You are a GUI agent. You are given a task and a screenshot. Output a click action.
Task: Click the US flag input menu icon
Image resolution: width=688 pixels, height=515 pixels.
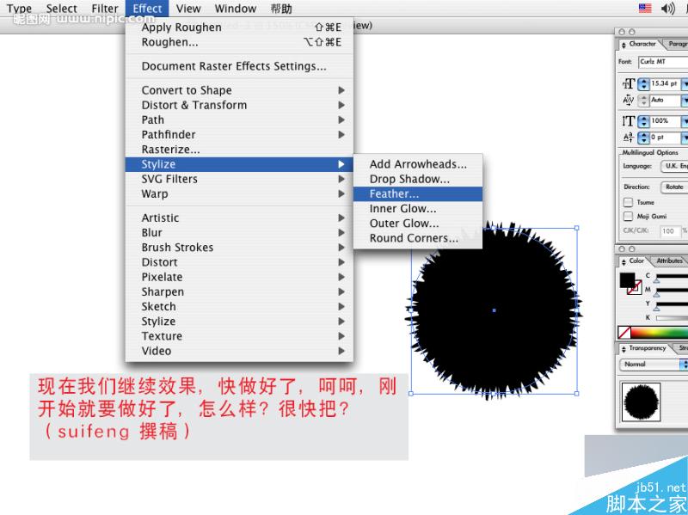click(x=644, y=8)
